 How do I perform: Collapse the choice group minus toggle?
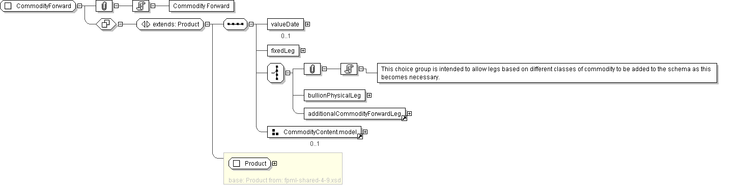[288, 73]
